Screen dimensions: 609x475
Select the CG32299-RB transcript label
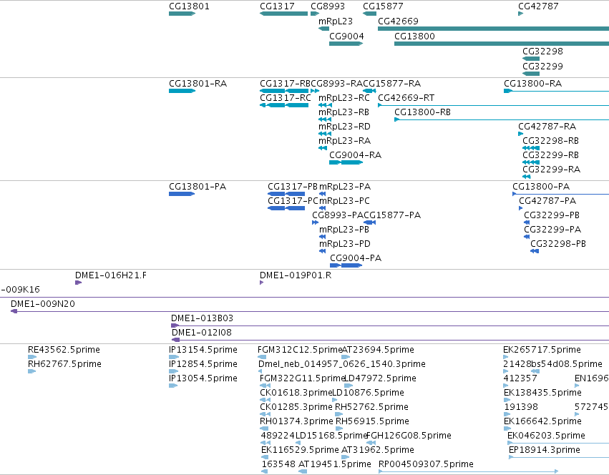[x=550, y=155]
